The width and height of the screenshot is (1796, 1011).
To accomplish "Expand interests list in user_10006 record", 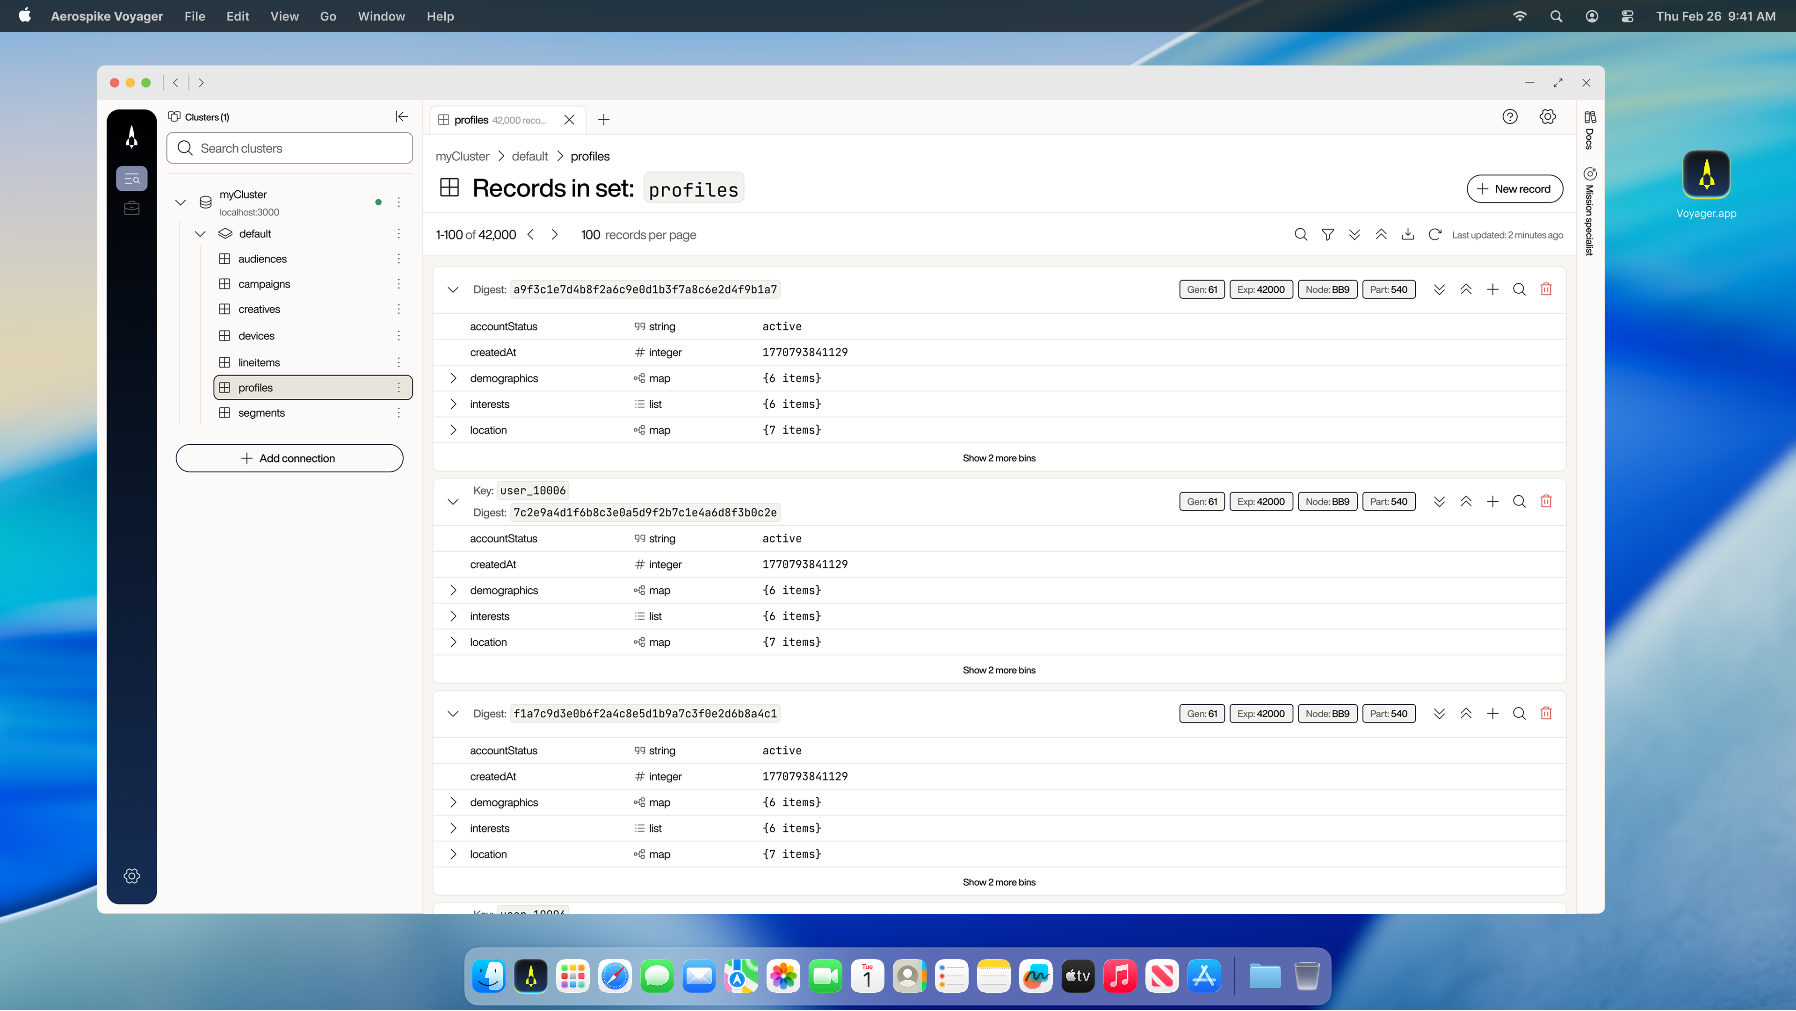I will (x=453, y=616).
